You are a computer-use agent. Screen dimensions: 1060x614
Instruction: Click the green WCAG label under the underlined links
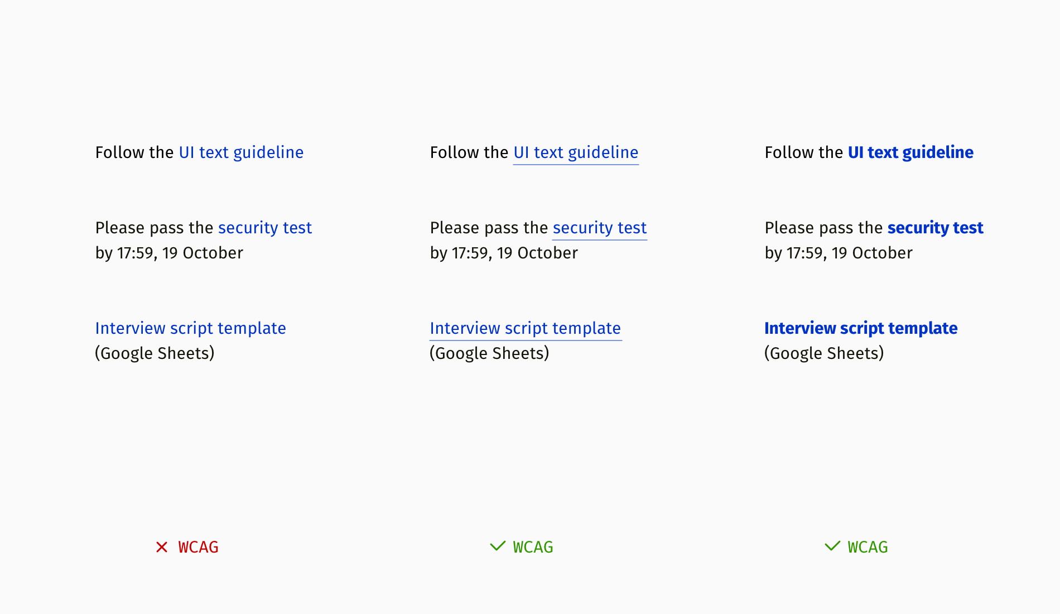(x=533, y=547)
